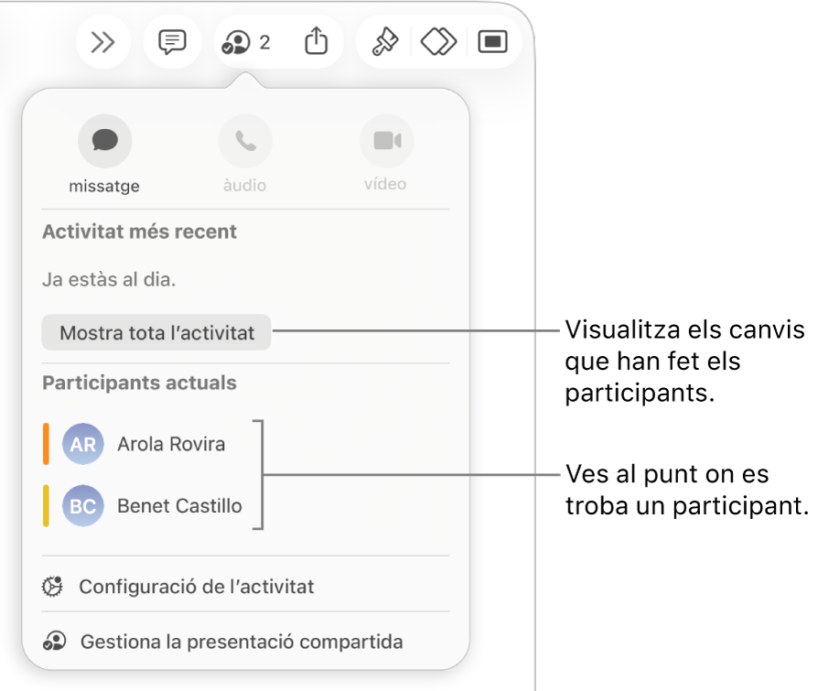
Task: Click Mostra tota l'activitat button
Action: (156, 332)
